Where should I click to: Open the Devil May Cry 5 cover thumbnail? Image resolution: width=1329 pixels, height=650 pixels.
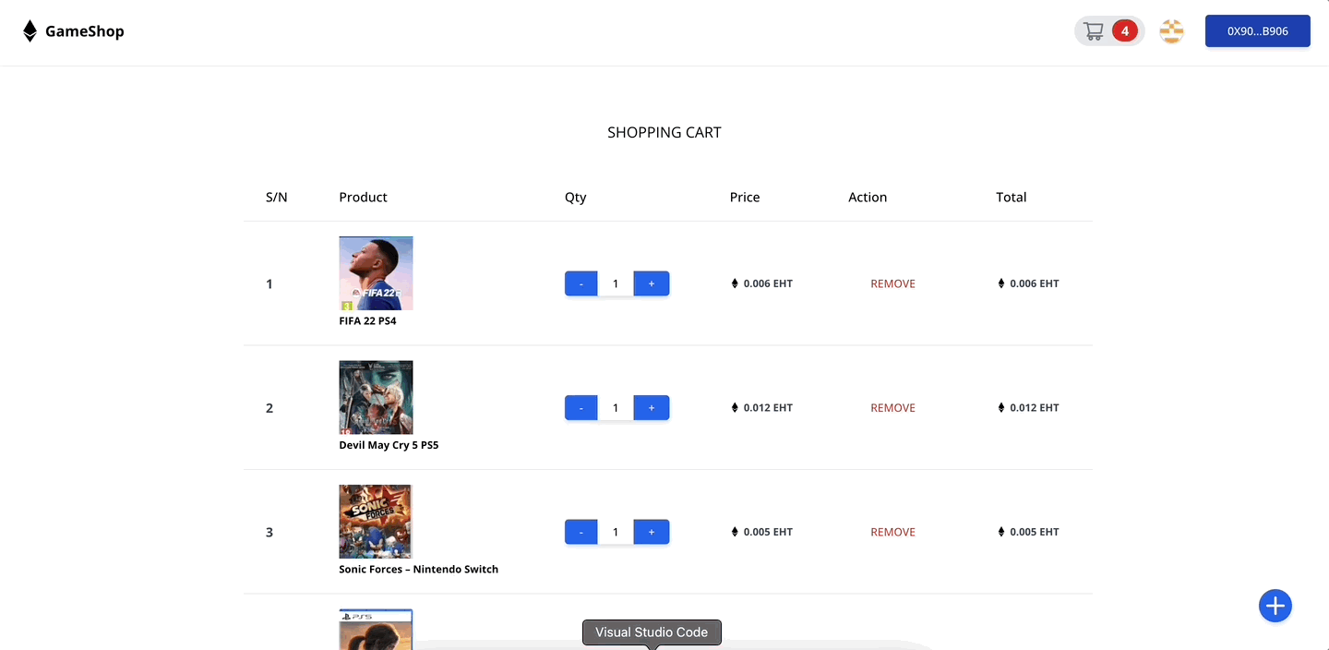tap(376, 397)
